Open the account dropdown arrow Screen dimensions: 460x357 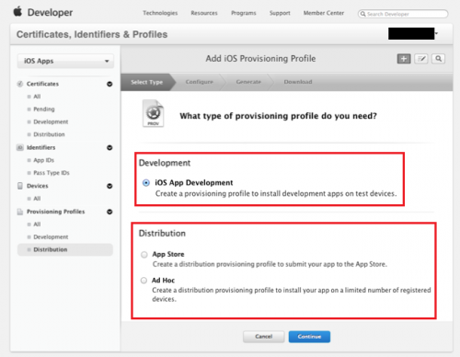click(x=436, y=33)
